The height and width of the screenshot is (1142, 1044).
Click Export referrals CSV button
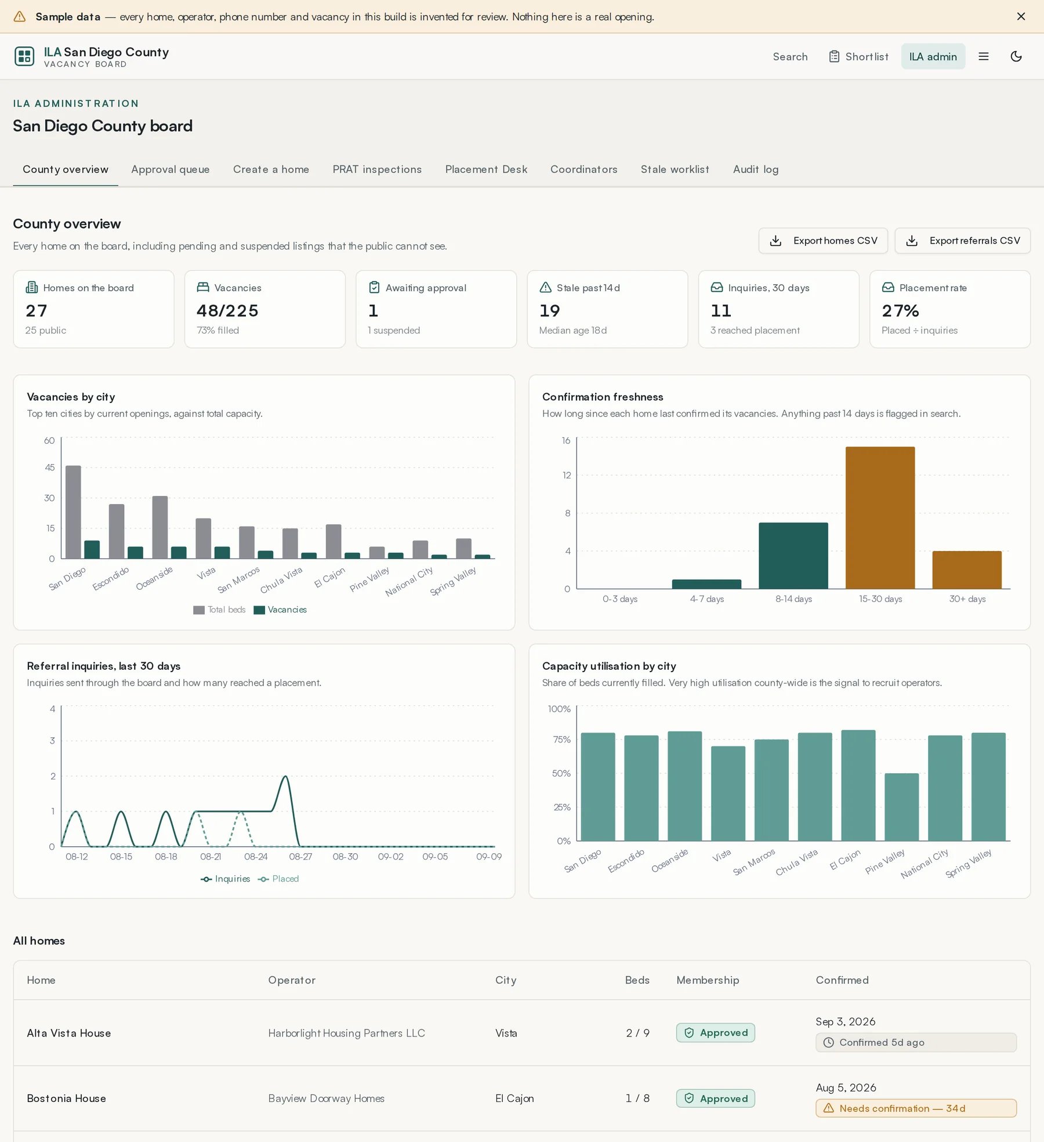coord(962,241)
